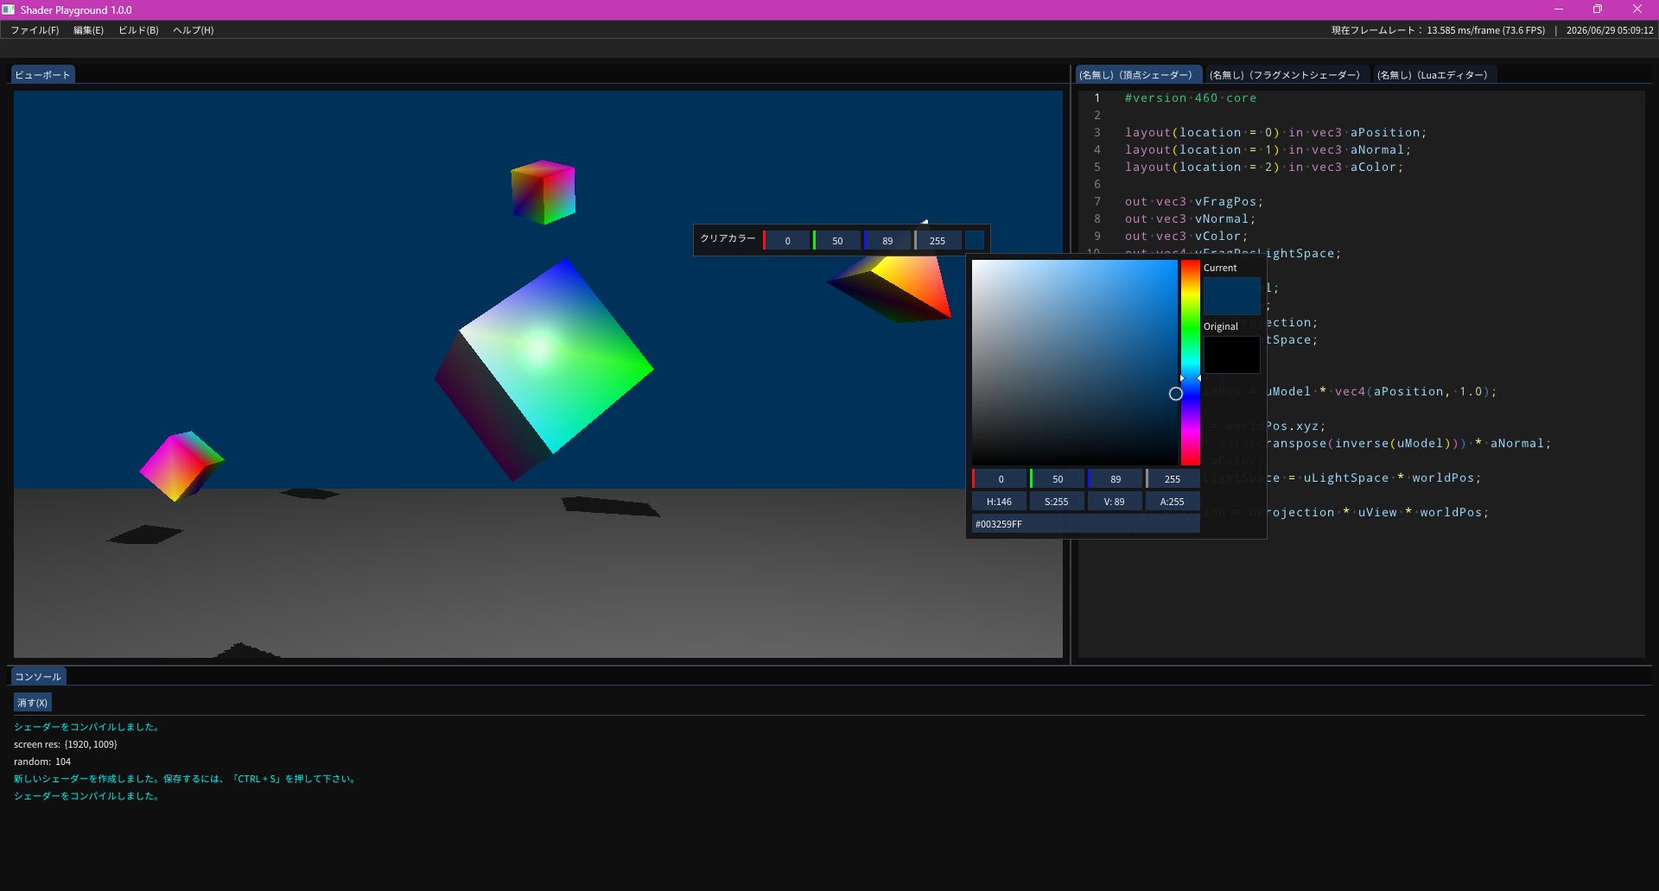This screenshot has width=1659, height=891.
Task: Click code line '#version 460 core'
Action: click(x=1191, y=98)
